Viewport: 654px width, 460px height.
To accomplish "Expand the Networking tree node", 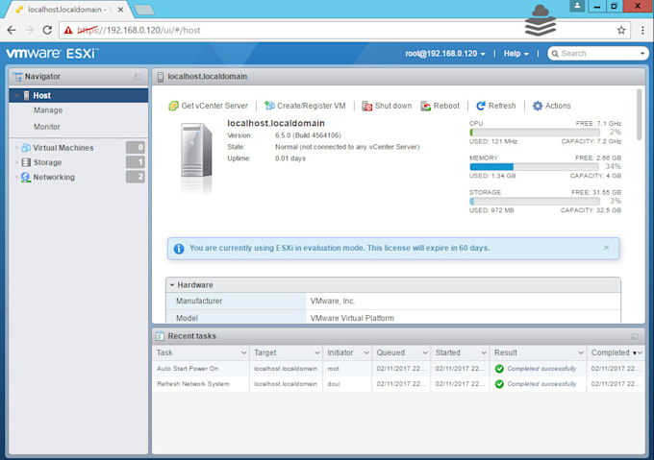I will [16, 177].
